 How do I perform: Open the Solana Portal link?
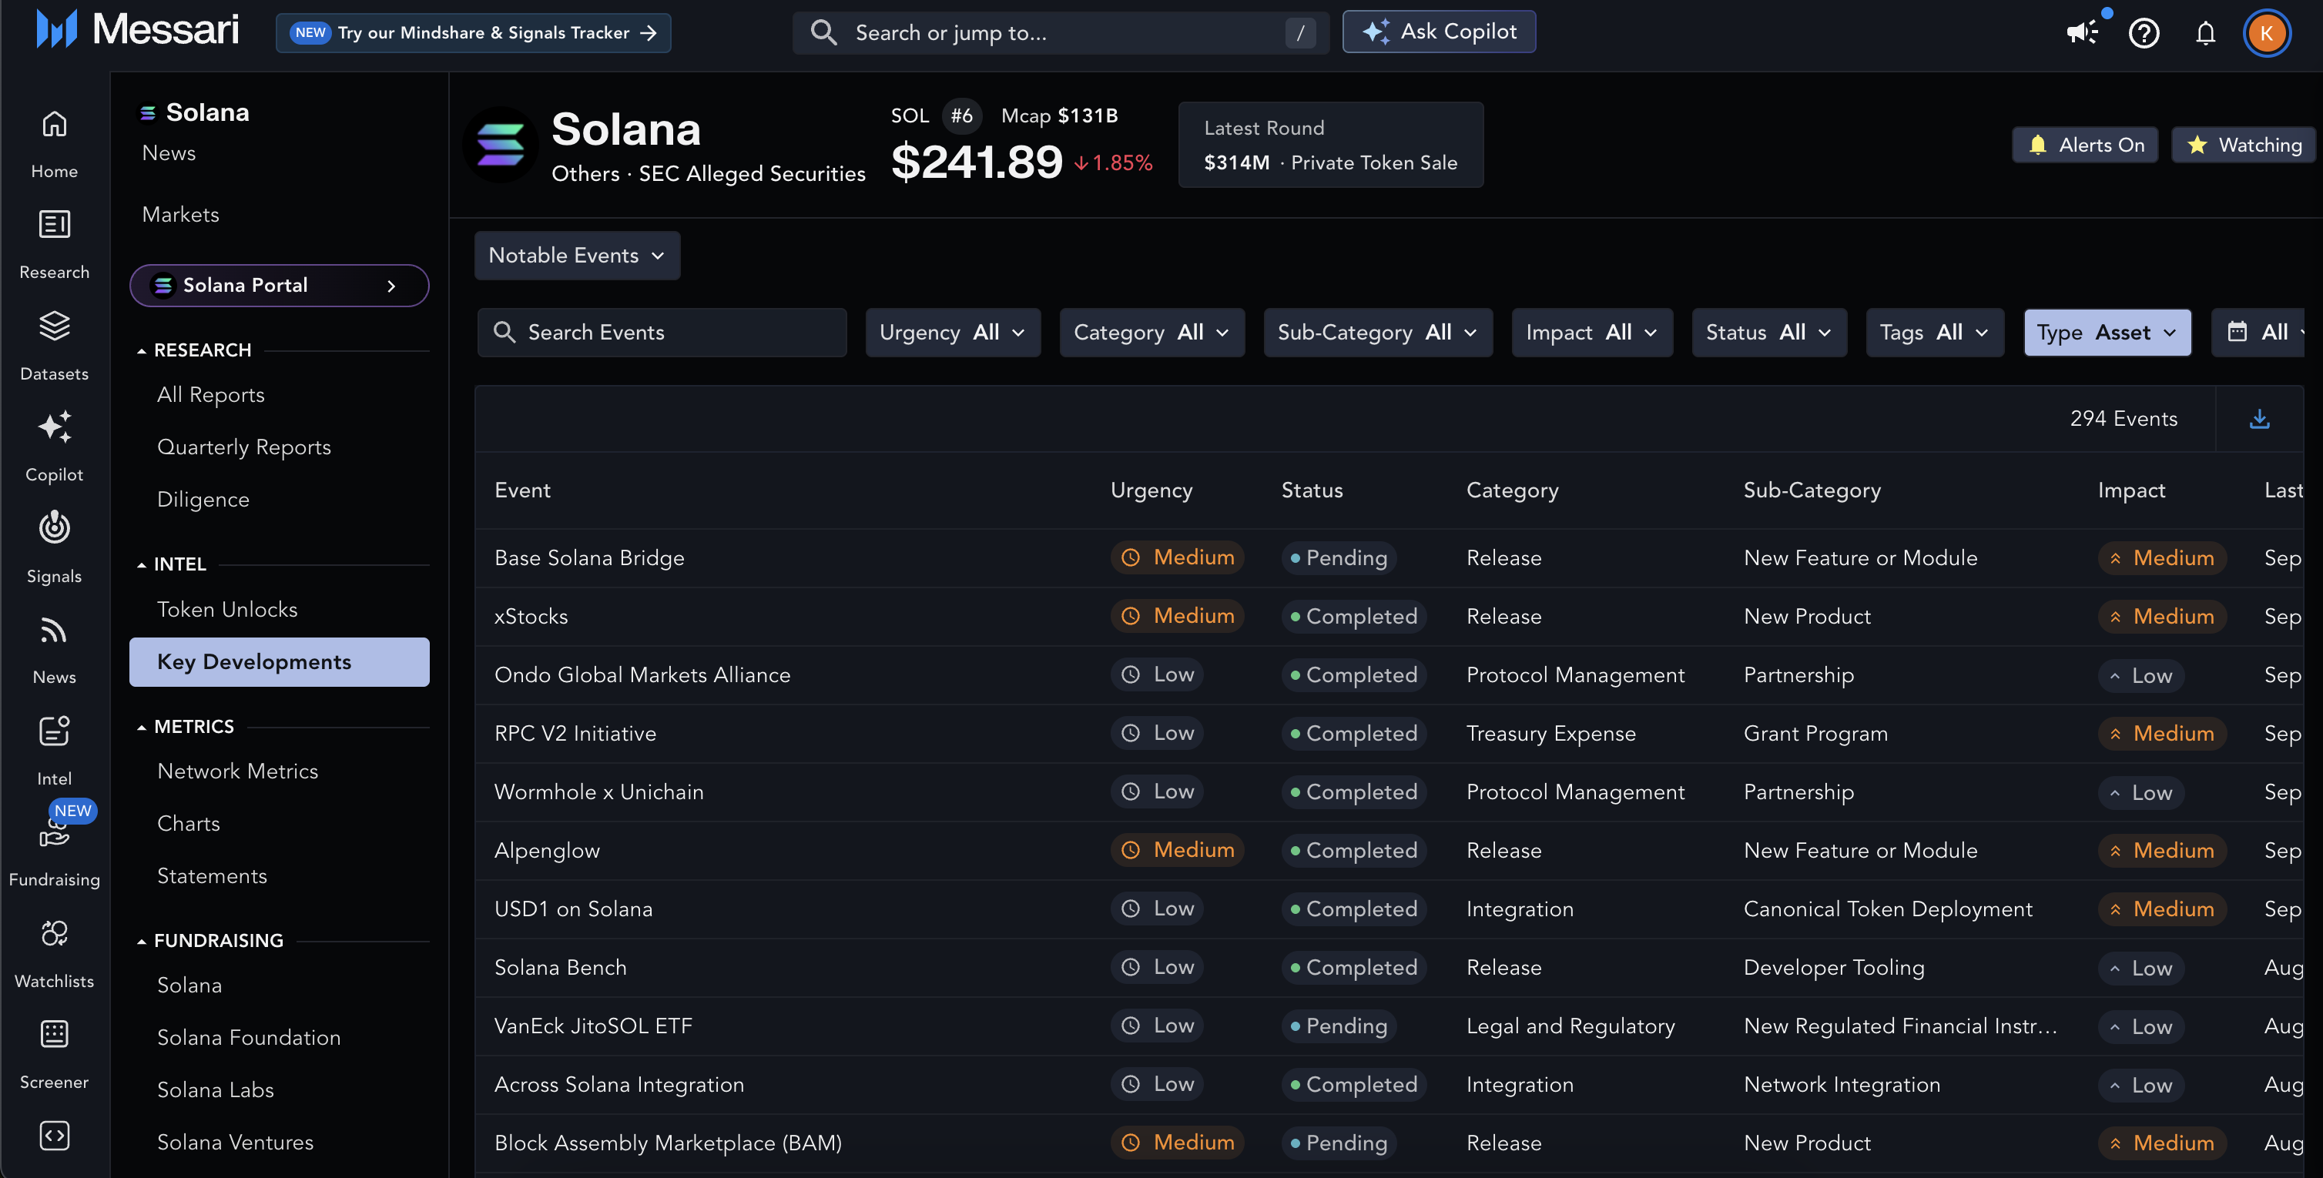click(279, 285)
